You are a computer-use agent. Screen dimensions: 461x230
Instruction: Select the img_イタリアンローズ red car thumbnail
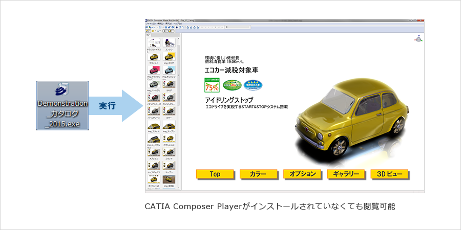pyautogui.click(x=154, y=70)
